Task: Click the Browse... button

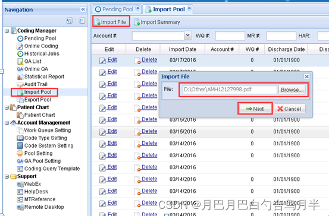Action: pos(292,90)
